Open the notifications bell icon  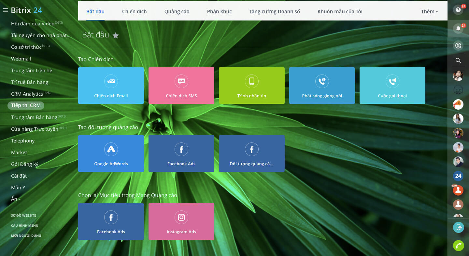coord(458,29)
